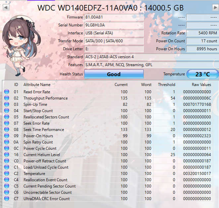Screen dimensions: 219x208
Task: Select the Serial Number field 9LG8HL0A
Action: [x=114, y=25]
